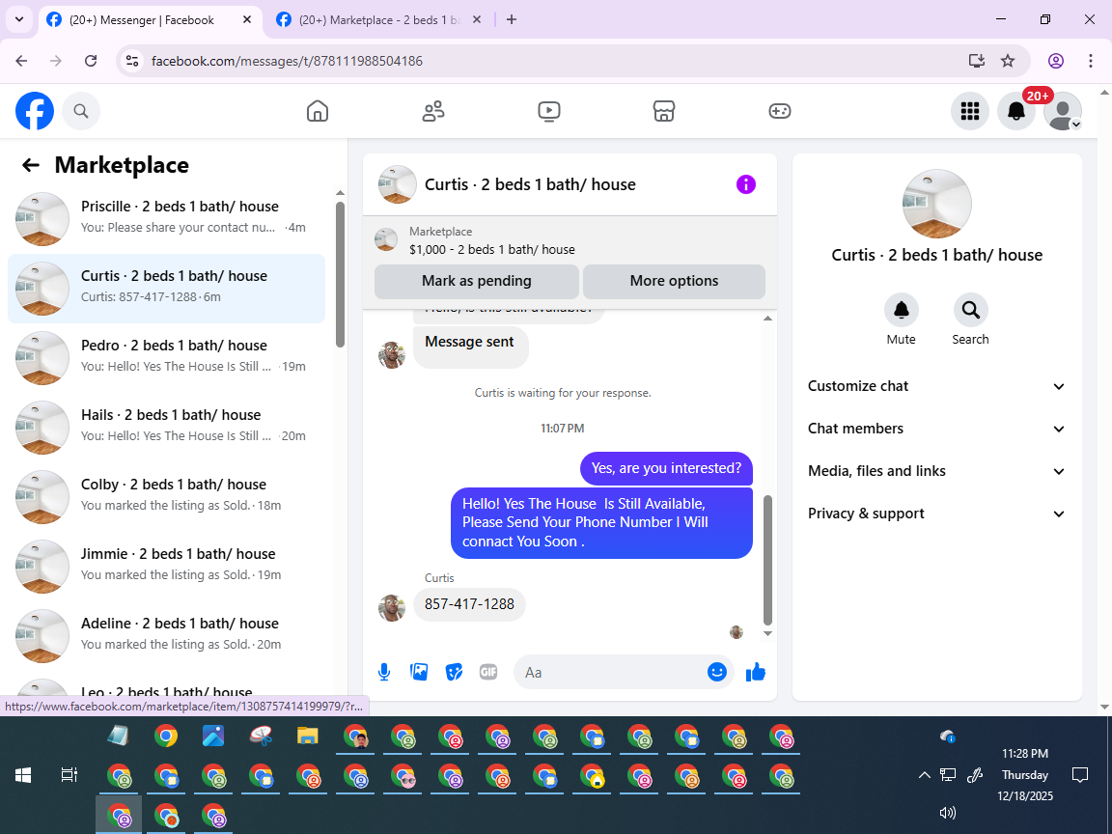
Task: Open Hails conversation in list
Action: (167, 428)
